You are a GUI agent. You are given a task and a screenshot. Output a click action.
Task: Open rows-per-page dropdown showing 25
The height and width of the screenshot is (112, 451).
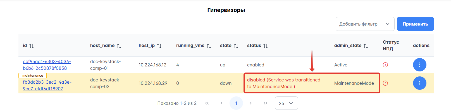286,103
